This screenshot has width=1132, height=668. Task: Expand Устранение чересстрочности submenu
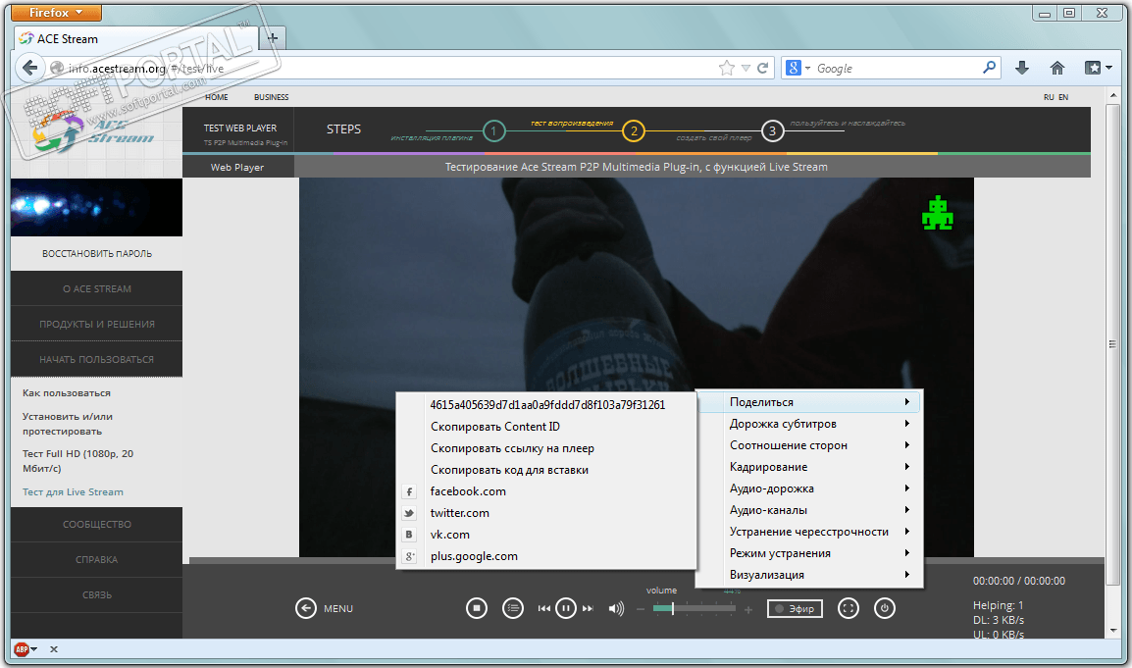(x=809, y=532)
